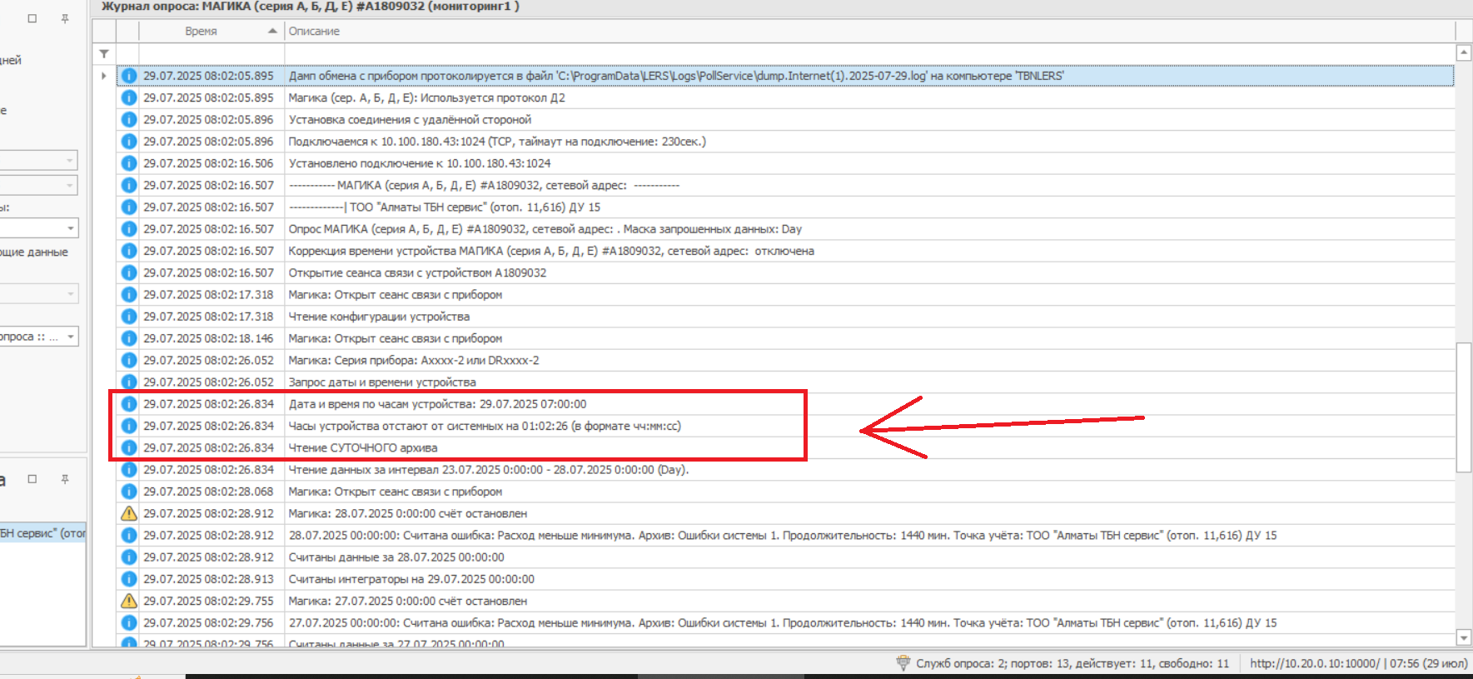Click warning icon for 08:02:28.912 счёт остановлен

tap(129, 513)
